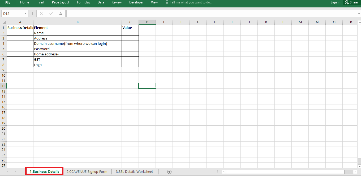
Task: Open the Name Box dropdown arrow
Action: (26, 14)
